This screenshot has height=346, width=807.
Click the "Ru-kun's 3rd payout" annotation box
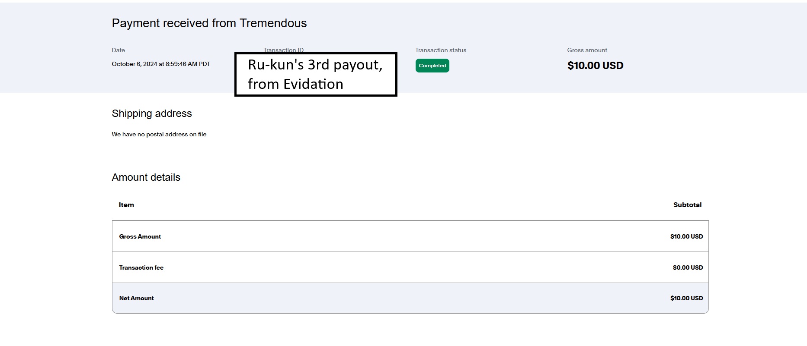pos(315,75)
